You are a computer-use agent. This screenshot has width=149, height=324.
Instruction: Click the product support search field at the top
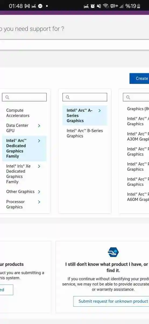point(74,45)
